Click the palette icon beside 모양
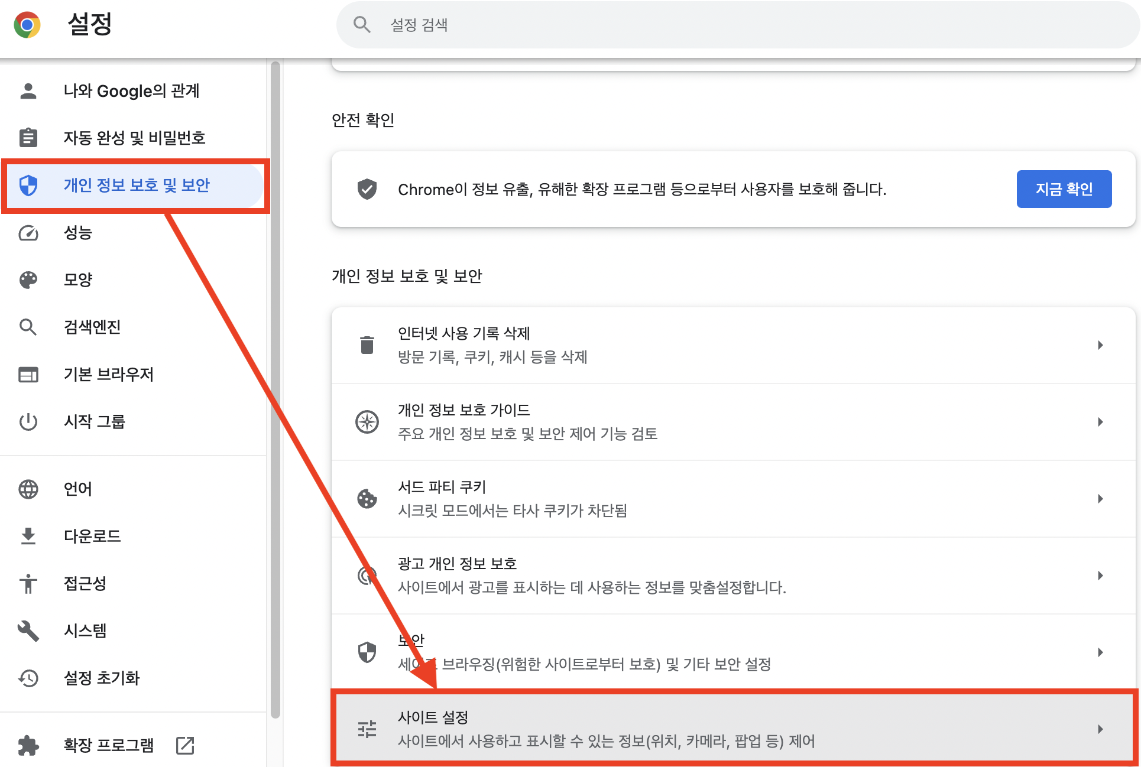 pyautogui.click(x=27, y=279)
